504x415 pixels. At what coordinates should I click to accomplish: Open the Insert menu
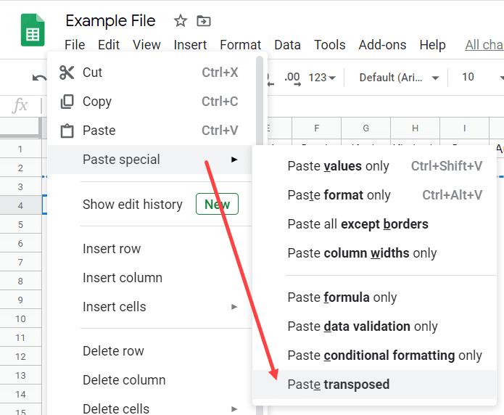[190, 45]
